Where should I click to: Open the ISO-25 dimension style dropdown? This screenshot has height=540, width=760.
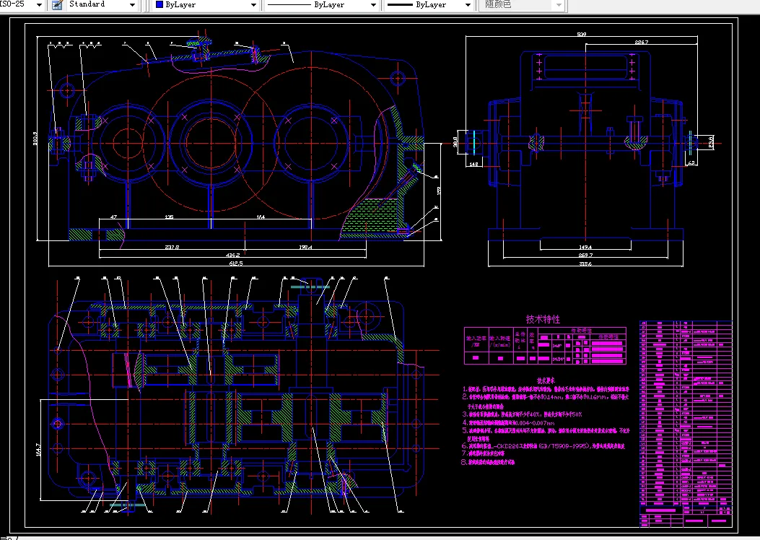coord(39,4)
